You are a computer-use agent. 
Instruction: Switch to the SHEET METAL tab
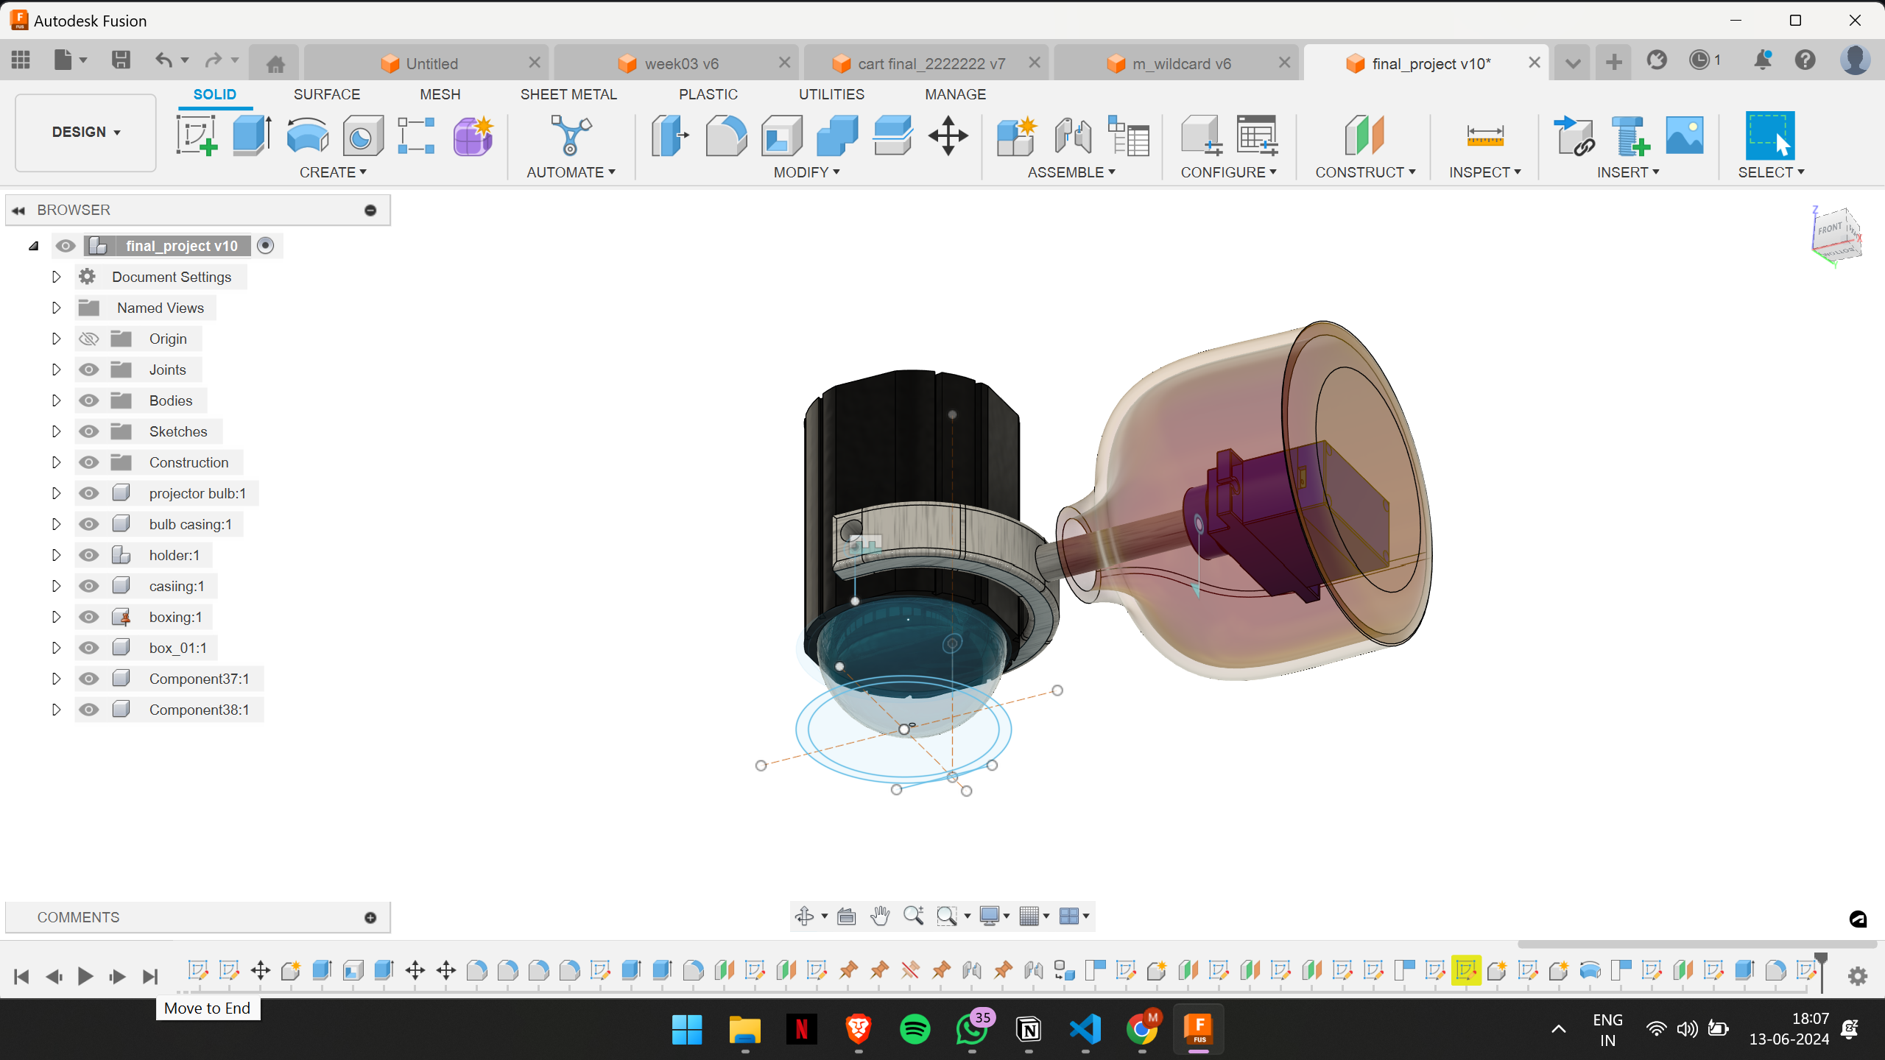tap(568, 94)
